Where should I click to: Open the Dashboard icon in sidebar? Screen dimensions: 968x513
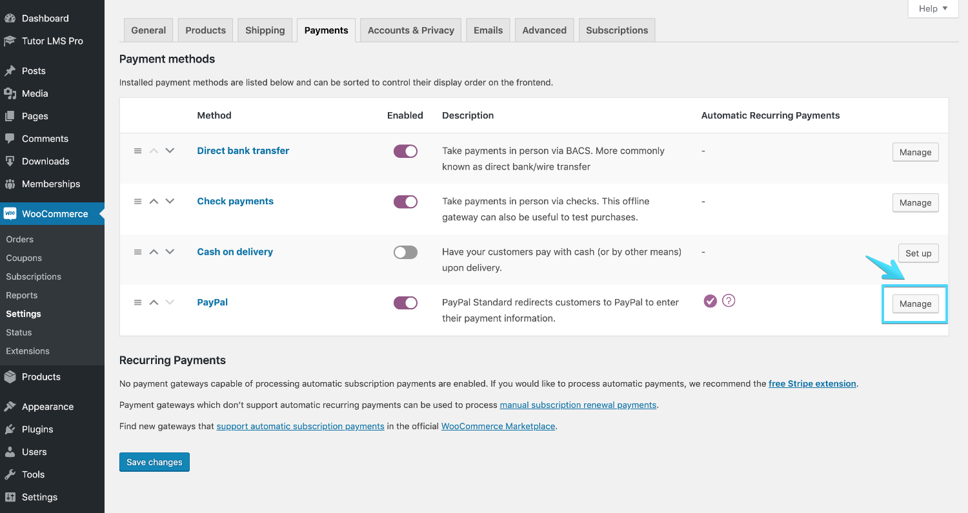pos(10,18)
